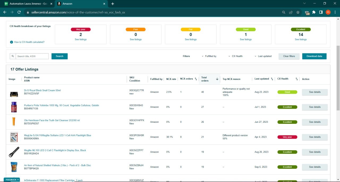See listings under Poor
340x182 pixels.
coord(135,39)
